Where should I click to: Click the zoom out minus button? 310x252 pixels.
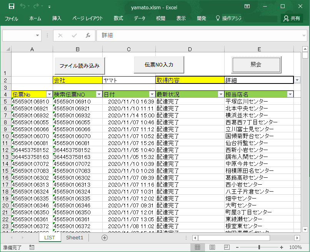point(237,247)
